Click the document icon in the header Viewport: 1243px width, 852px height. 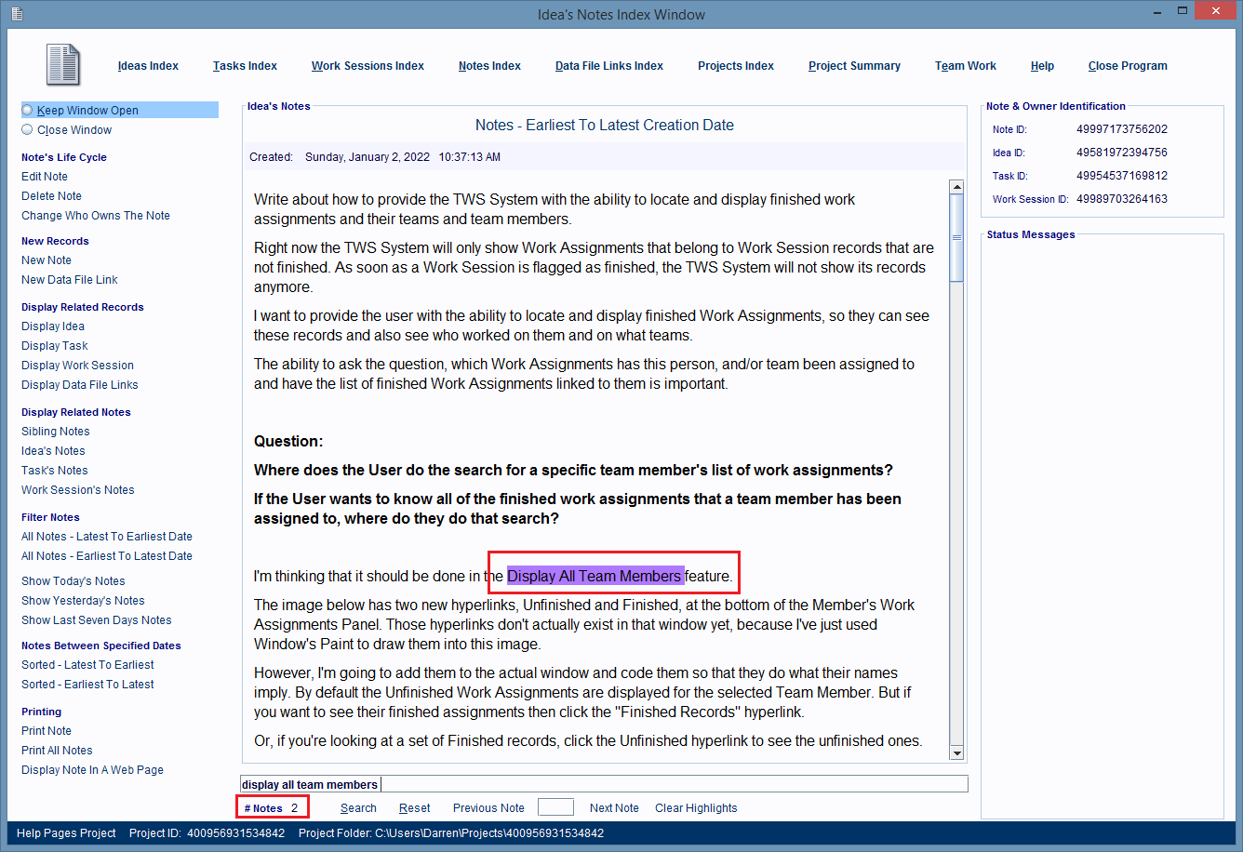(x=63, y=65)
